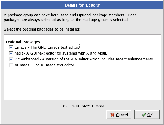
Task: Click the Details for 'Editors' title bar
Action: coord(82,5)
